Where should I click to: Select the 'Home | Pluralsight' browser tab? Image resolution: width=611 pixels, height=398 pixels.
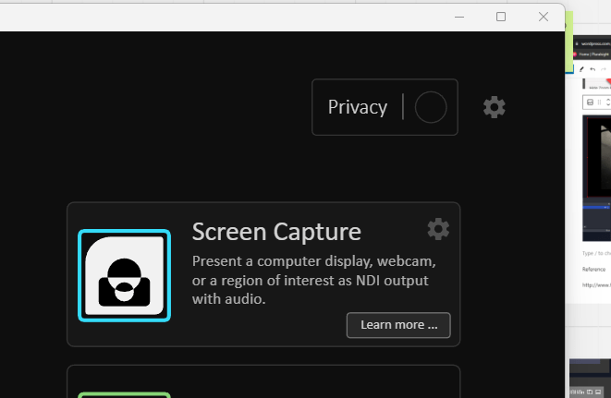coord(592,54)
